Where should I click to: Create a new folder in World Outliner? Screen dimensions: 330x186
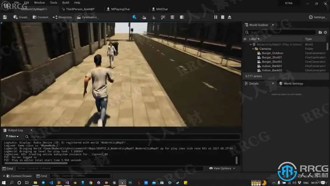[x=320, y=32]
